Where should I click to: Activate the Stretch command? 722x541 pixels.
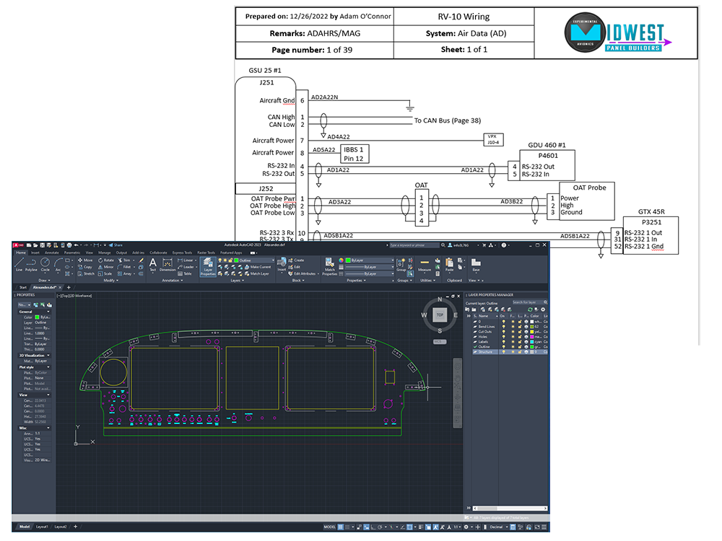(x=86, y=273)
